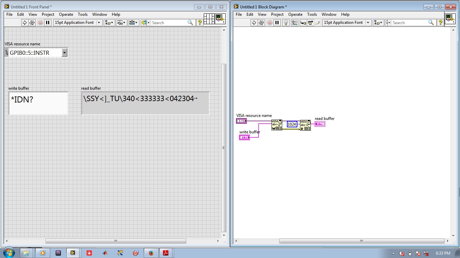Select the VISA Read node
Image resolution: width=460 pixels, height=258 pixels.
pos(305,125)
